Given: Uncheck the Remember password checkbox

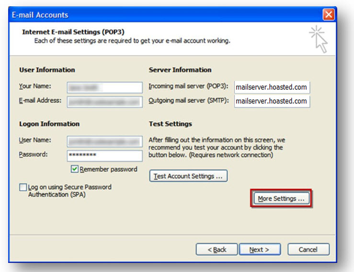Looking at the screenshot, I should 75,169.
